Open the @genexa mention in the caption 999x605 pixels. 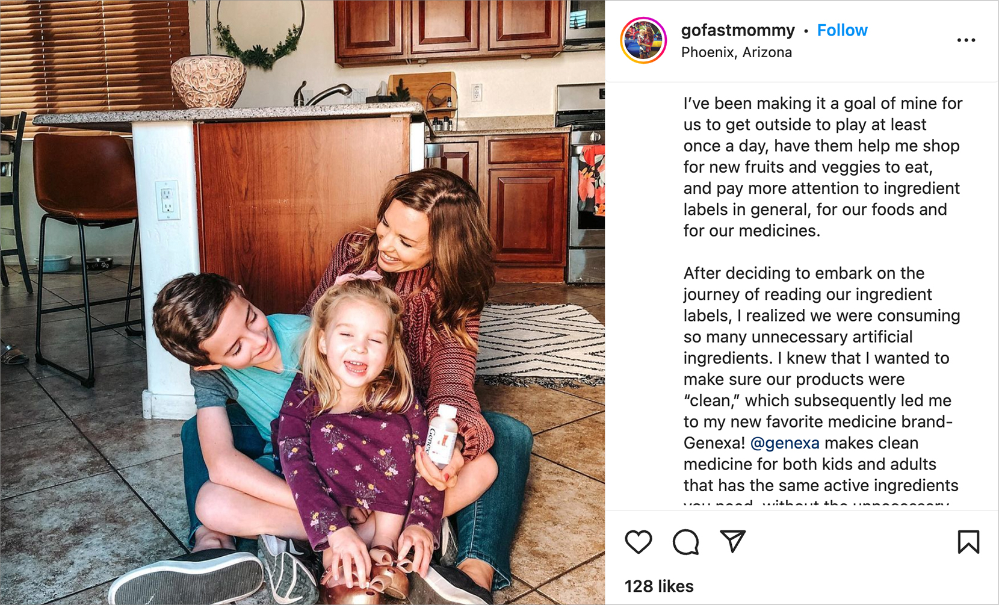tap(785, 443)
